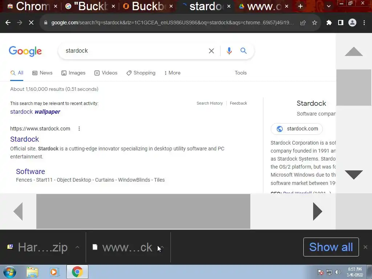Screen dimensions: 372x279
Task: Switch to the Chrom browser tab
Action: click(x=28, y=7)
